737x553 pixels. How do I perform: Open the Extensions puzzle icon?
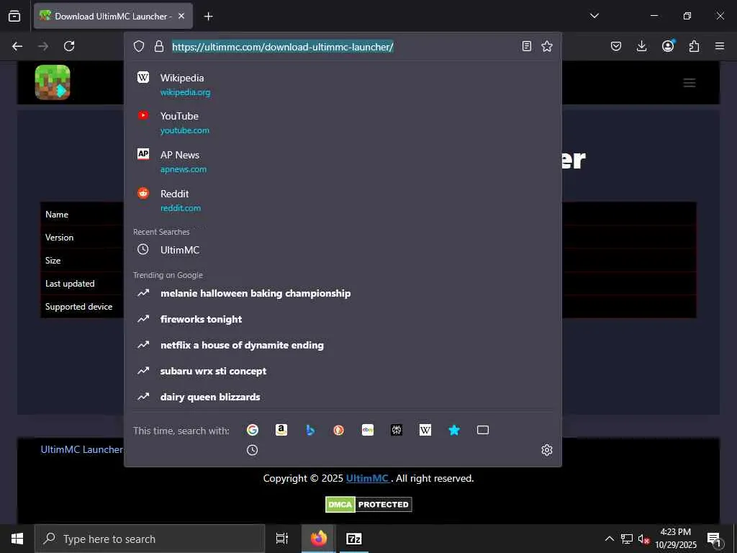pyautogui.click(x=694, y=46)
